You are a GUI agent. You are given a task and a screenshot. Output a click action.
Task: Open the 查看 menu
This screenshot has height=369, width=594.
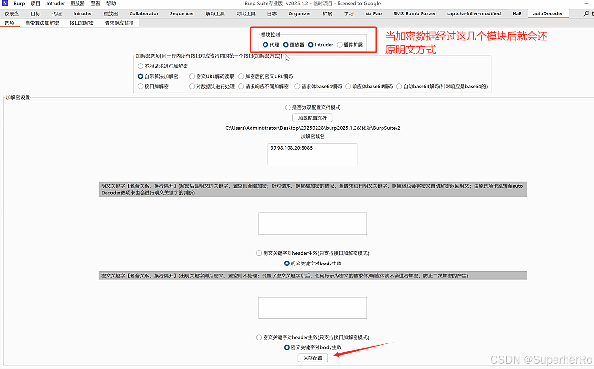click(95, 3)
